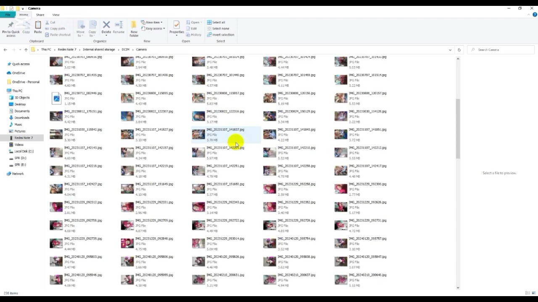Switch to the Home tab
Viewport: 538px width, 302px height.
[x=24, y=15]
